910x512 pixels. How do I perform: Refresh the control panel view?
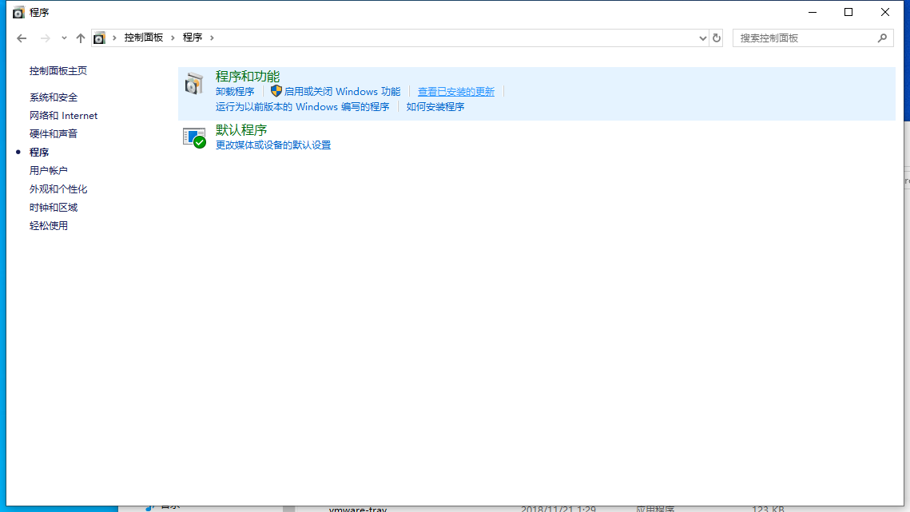pyautogui.click(x=717, y=38)
